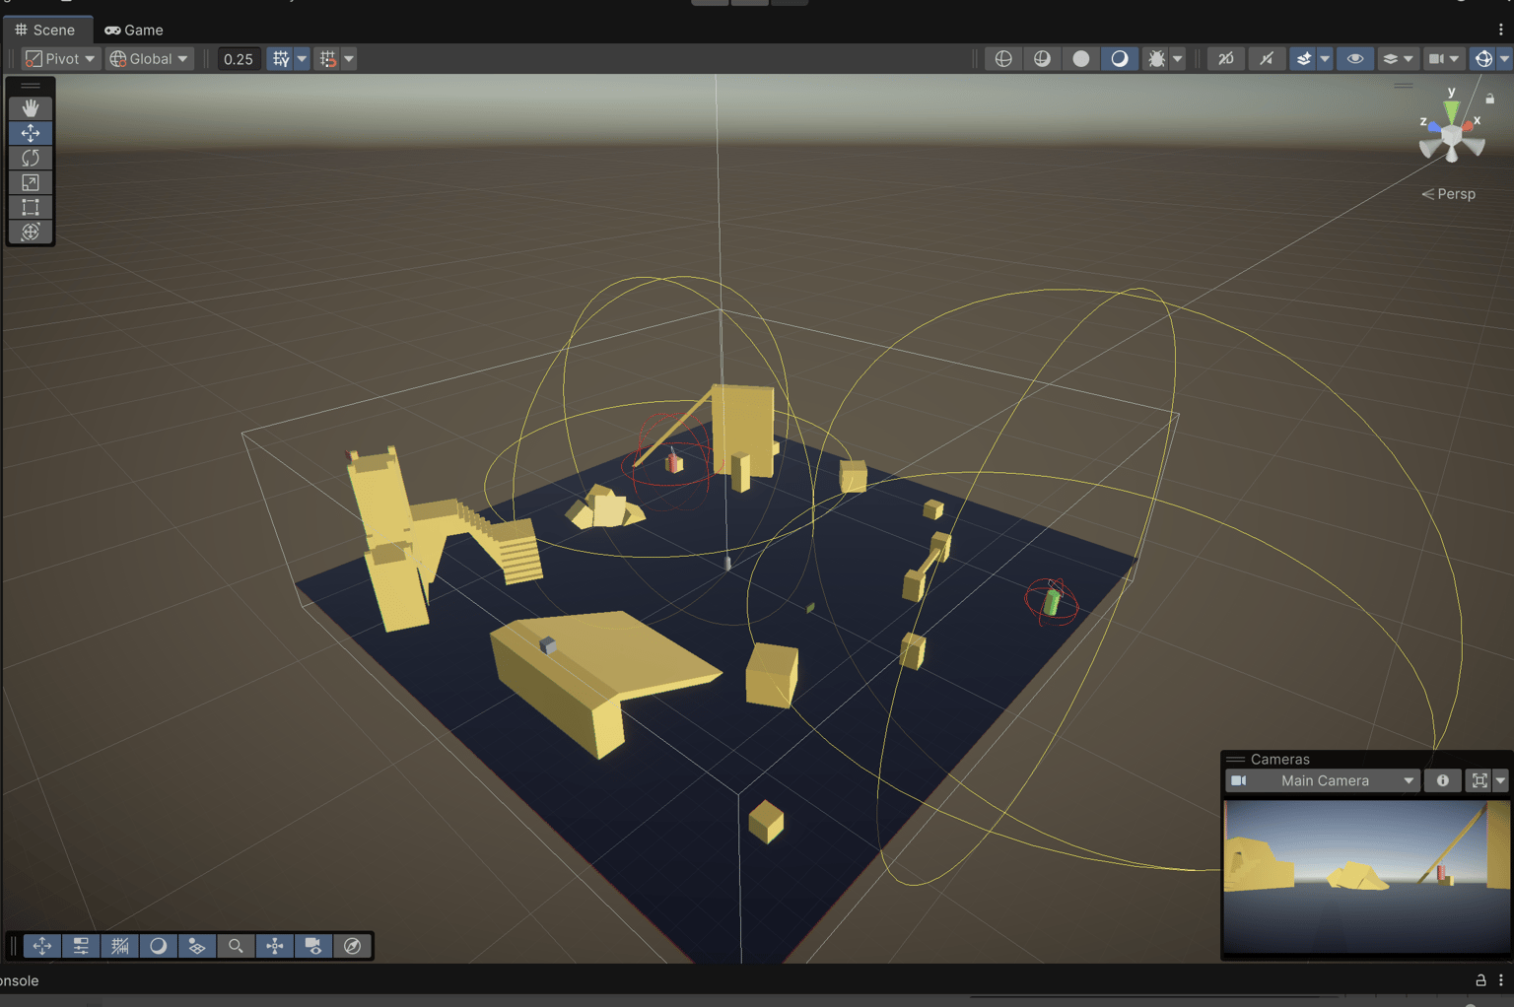Set wireframe draw mode
1514x1007 pixels.
1003,59
